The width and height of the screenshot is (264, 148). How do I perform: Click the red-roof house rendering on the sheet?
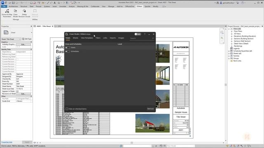pyautogui.click(x=152, y=123)
